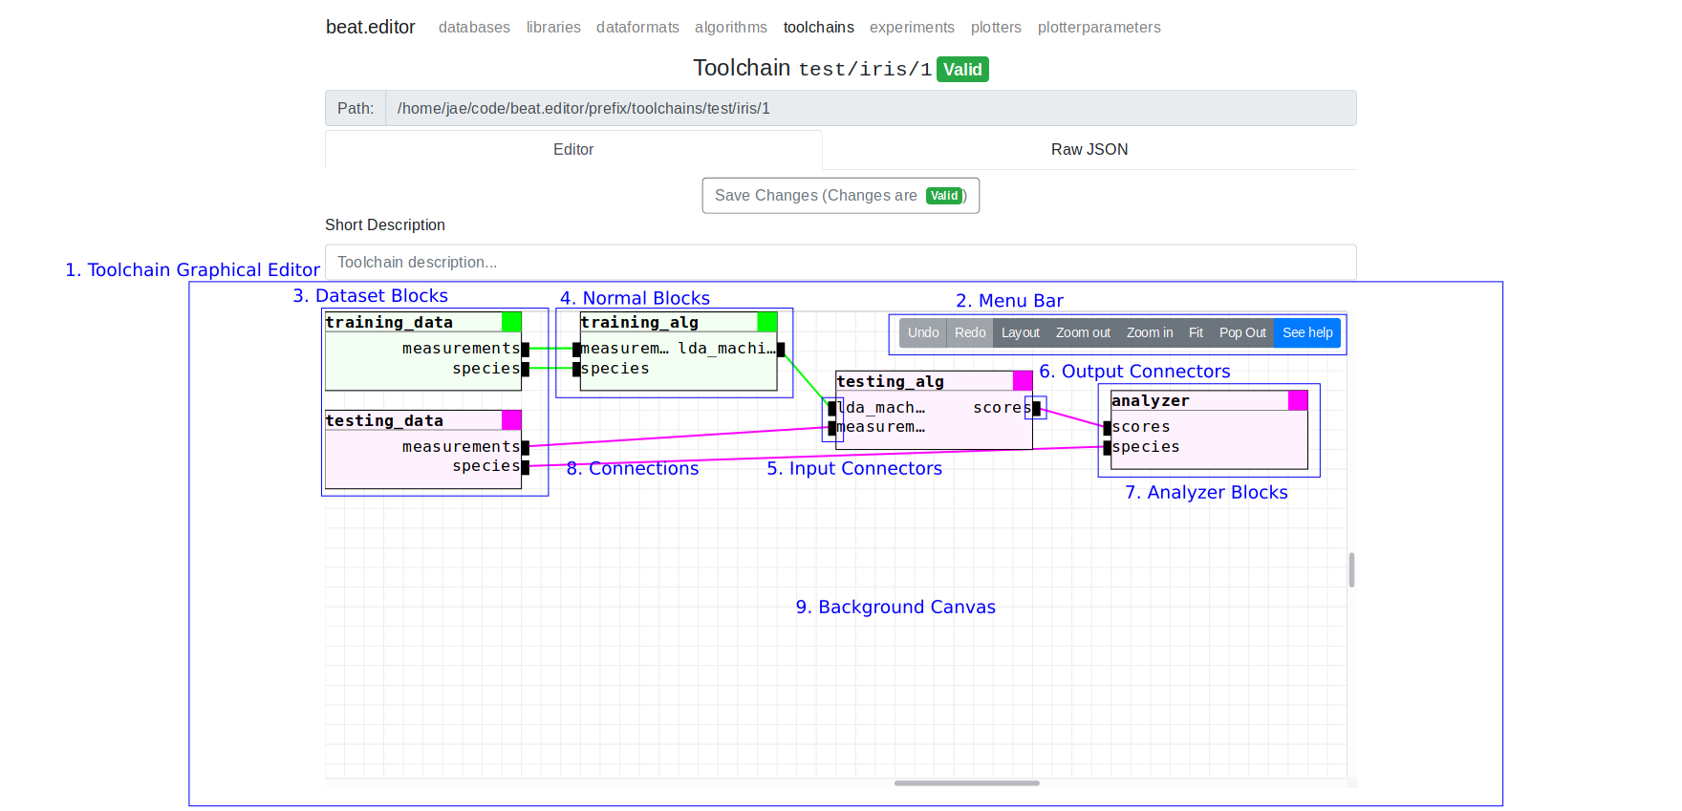Switch to the Raw JSON tab
Image resolution: width=1682 pixels, height=811 pixels.
1089,150
